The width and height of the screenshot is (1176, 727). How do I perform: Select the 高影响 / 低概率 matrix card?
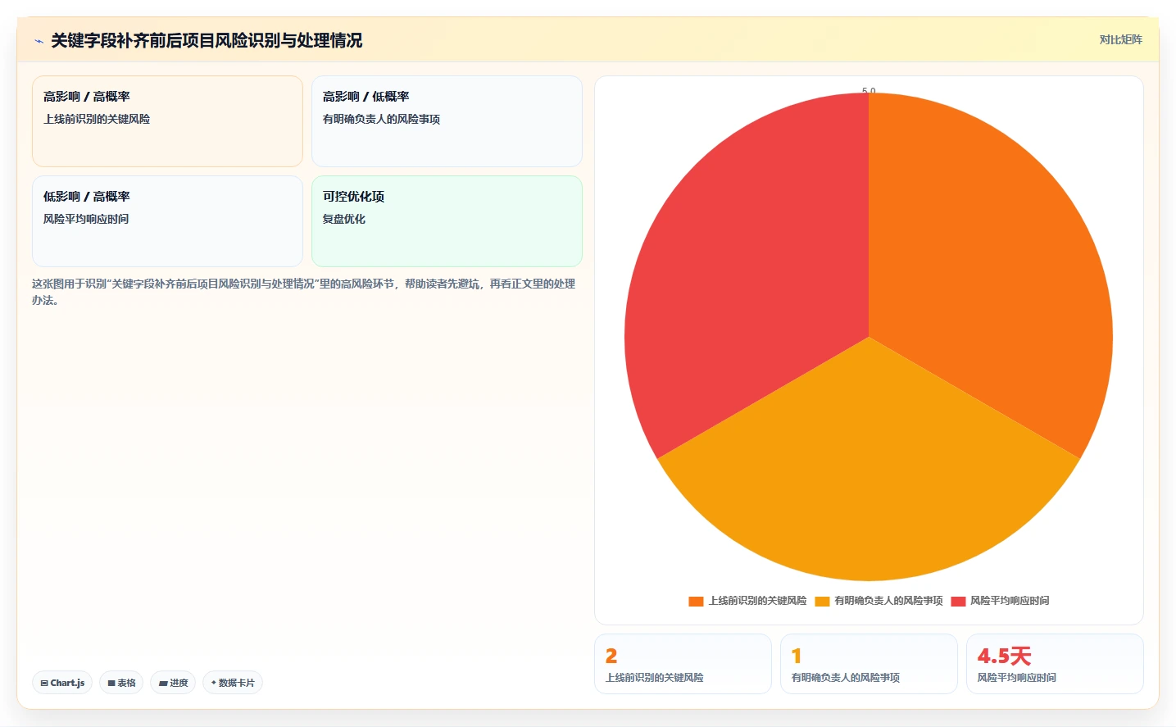point(447,121)
